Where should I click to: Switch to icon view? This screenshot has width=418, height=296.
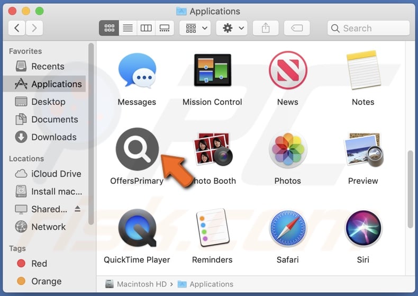(x=109, y=28)
